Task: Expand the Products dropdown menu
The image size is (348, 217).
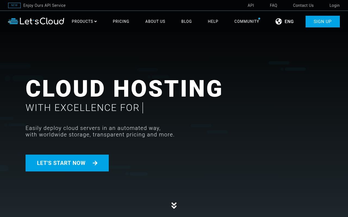Action: pos(84,21)
